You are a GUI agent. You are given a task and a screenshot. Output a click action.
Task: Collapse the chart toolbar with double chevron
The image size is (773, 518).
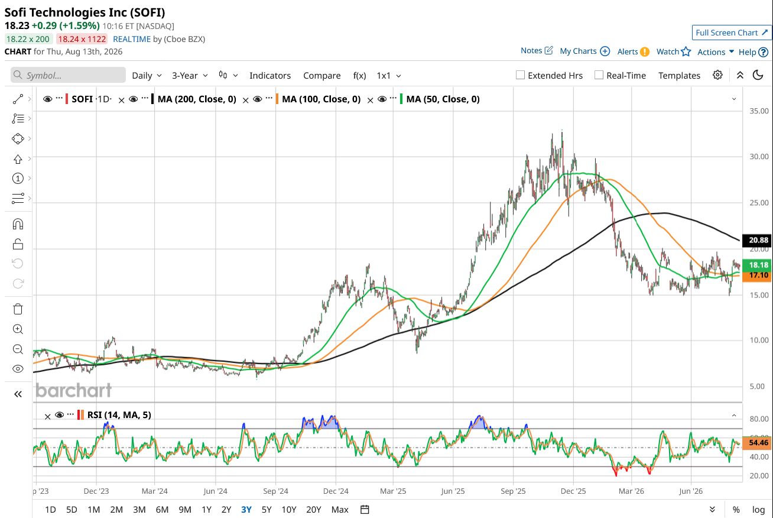[740, 75]
